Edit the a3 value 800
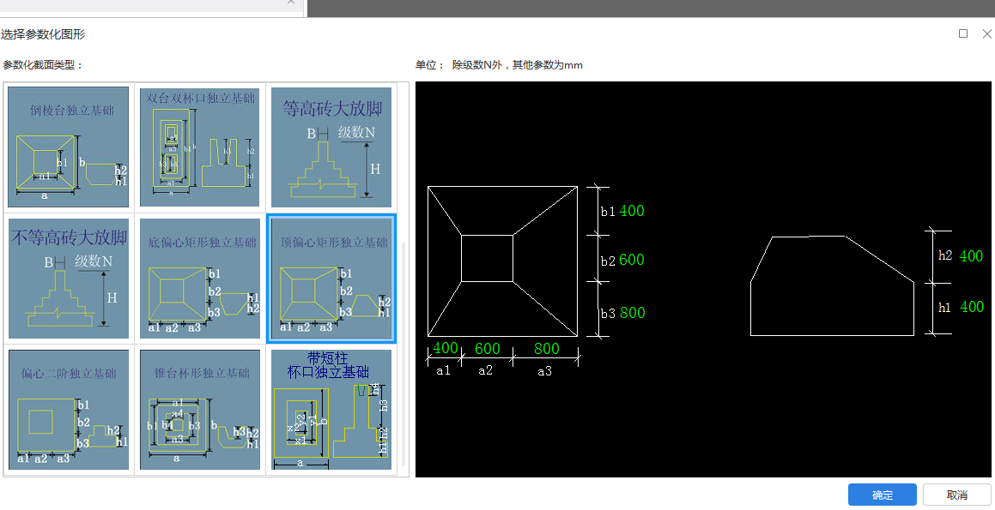Viewport: 995px width, 510px height. pyautogui.click(x=546, y=349)
